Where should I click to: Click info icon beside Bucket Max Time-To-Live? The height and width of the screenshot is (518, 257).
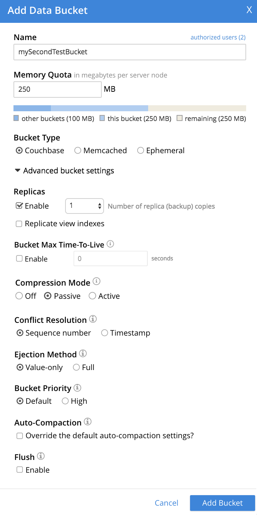[x=110, y=244]
